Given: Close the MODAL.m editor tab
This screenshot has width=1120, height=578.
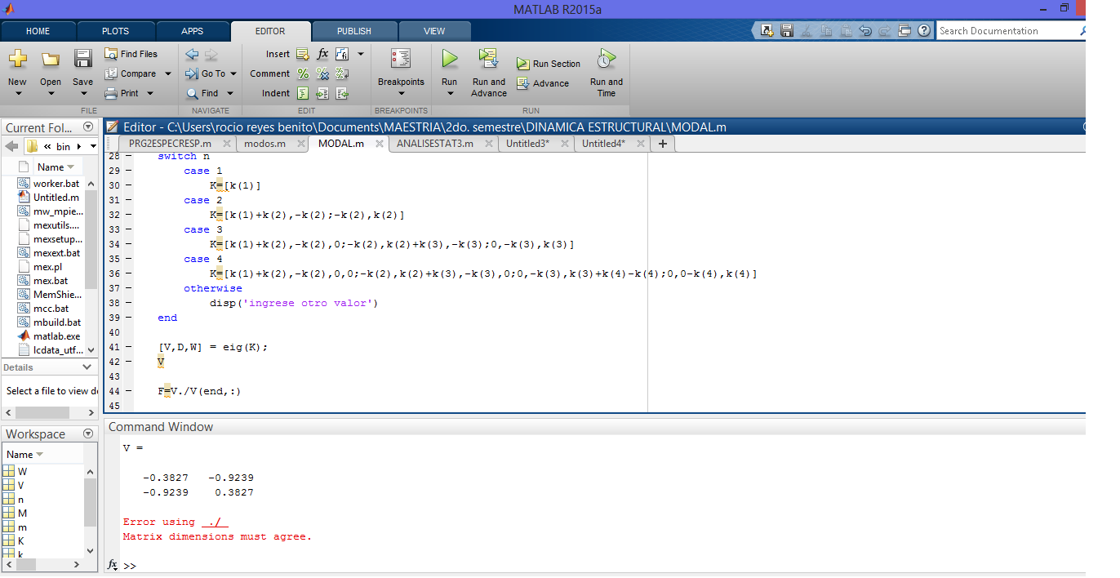Looking at the screenshot, I should [x=380, y=144].
